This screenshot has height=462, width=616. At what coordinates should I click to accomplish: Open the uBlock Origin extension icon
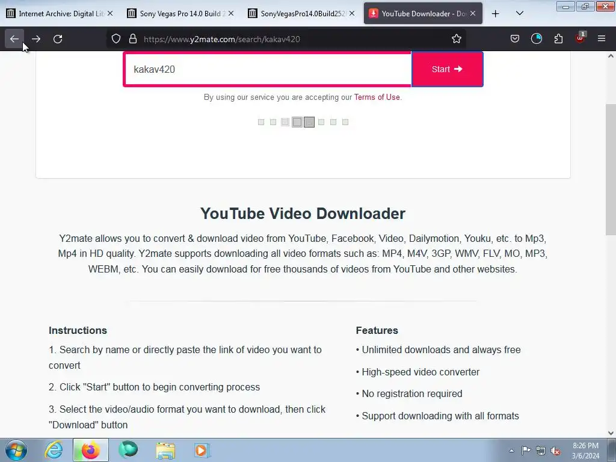point(580,39)
